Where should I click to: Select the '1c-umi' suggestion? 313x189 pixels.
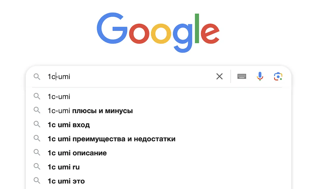point(158,97)
